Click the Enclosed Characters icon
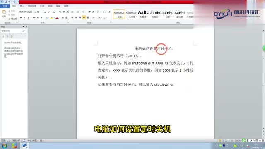Image resolution: width=265 pixels, height=149 pixels. (x=66, y=17)
